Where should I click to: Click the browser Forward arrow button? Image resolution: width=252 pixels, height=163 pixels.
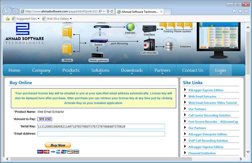coord(15,11)
